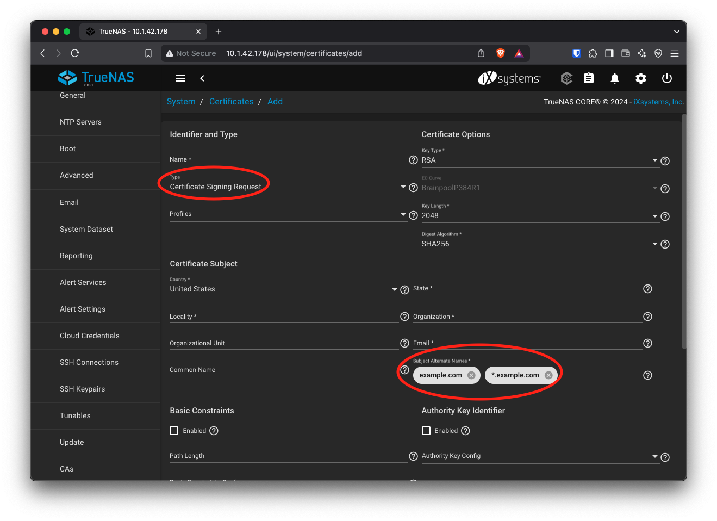Show help for Digest Algorithm
The width and height of the screenshot is (717, 521).
coord(665,244)
